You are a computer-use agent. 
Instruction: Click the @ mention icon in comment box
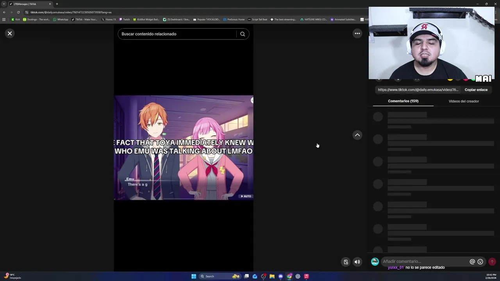(472, 261)
